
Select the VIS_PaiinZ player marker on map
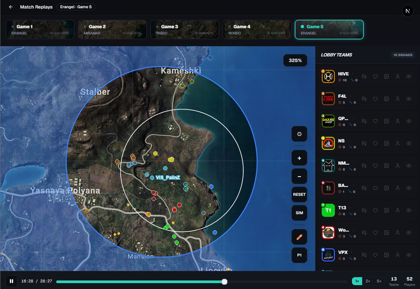(x=152, y=178)
